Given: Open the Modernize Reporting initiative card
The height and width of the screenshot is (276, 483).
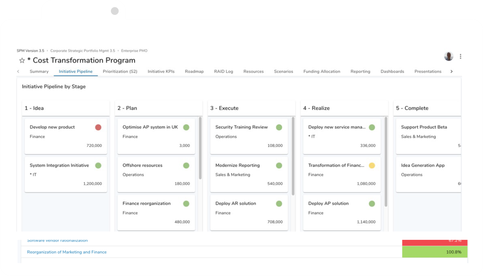Looking at the screenshot, I should (x=249, y=174).
